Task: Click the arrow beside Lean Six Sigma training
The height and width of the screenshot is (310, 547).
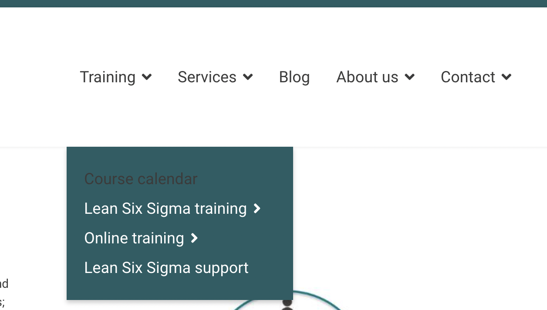Action: [x=257, y=209]
